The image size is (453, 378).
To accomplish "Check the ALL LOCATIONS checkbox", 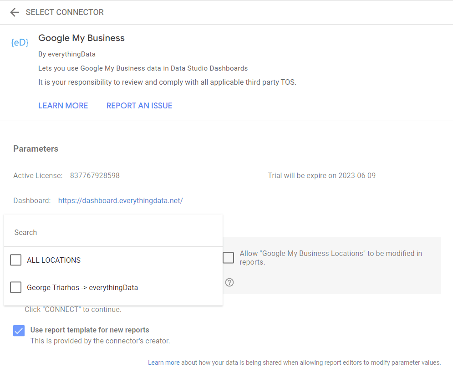I will tap(16, 260).
